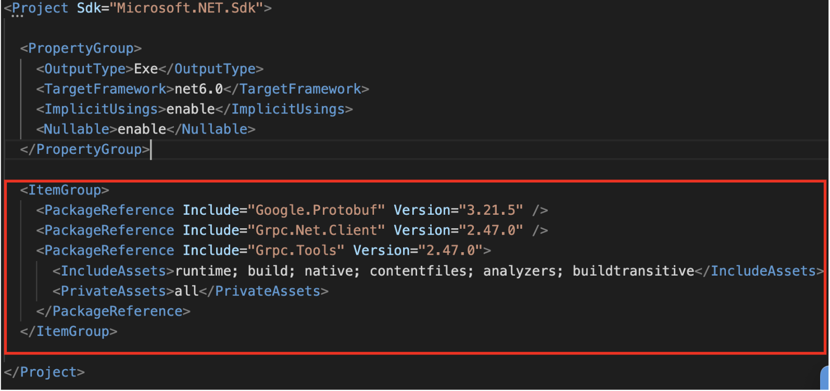Click the "Google.Protobuf" package name string
Screen dimensions: 830x391
click(x=316, y=210)
